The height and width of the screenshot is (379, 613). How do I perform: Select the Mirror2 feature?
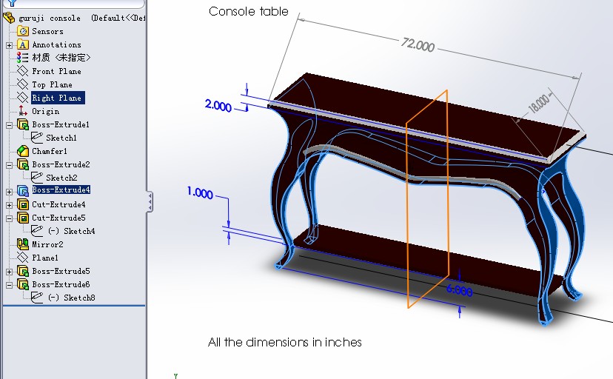[47, 244]
